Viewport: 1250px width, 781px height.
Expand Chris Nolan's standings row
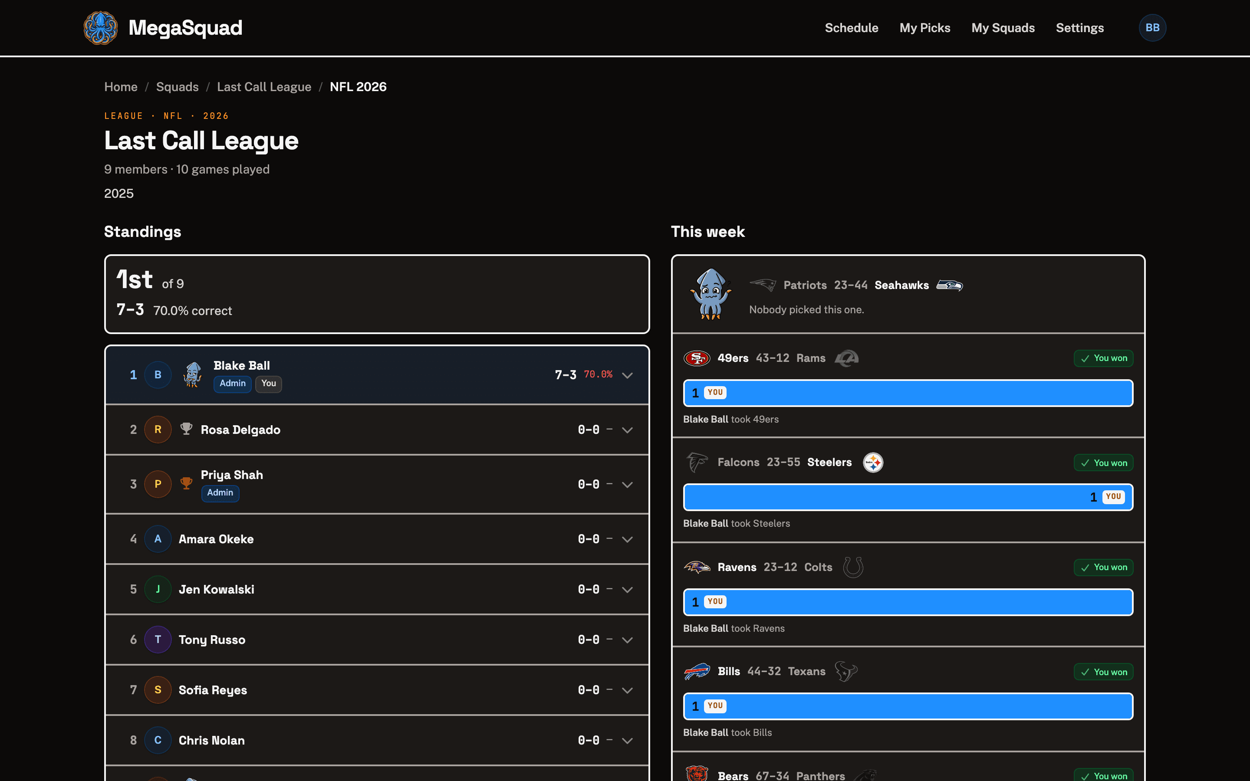(x=627, y=741)
